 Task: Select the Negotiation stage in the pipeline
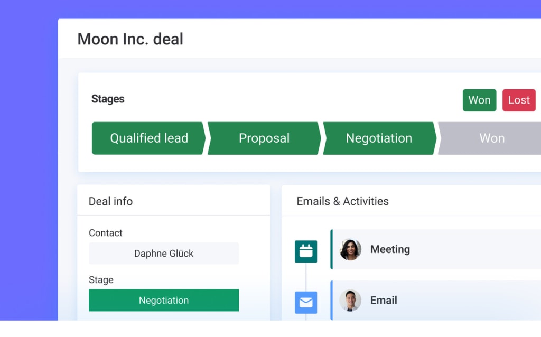(x=379, y=138)
